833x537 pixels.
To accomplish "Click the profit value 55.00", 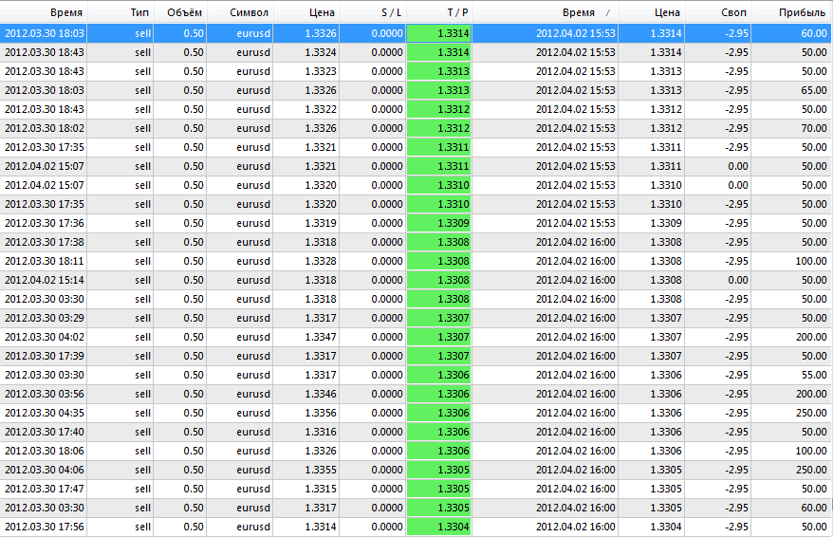I will coord(814,375).
